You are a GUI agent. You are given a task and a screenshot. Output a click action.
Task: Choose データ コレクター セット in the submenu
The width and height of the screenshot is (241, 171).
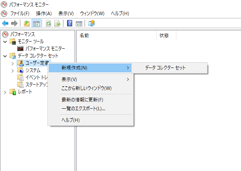pyautogui.click(x=169, y=68)
